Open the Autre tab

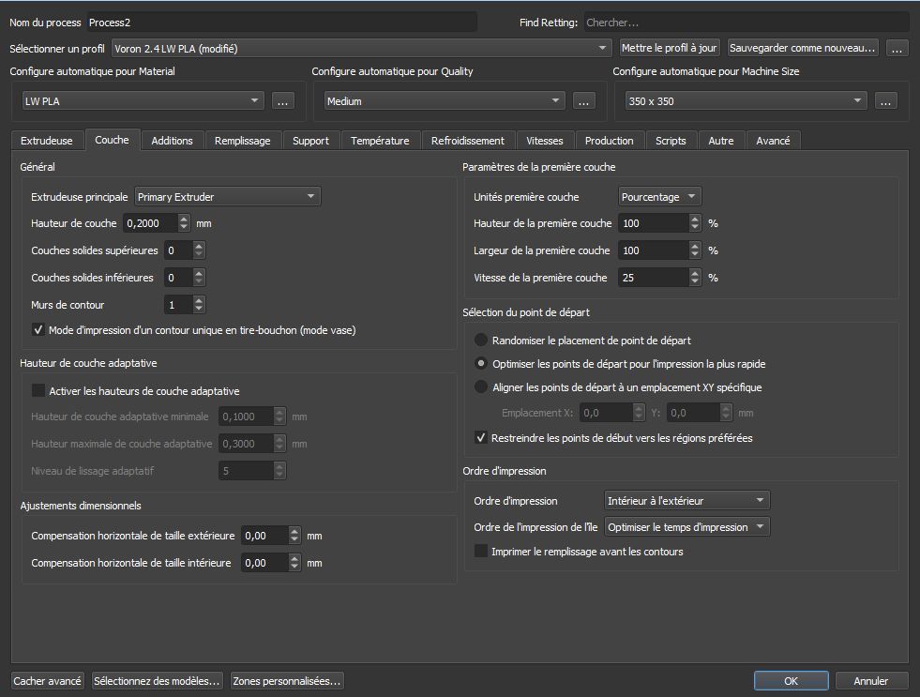click(721, 141)
